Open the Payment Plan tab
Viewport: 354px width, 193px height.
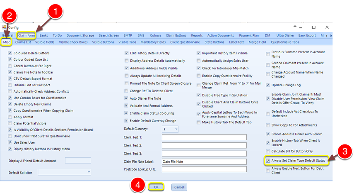pyautogui.click(x=249, y=36)
